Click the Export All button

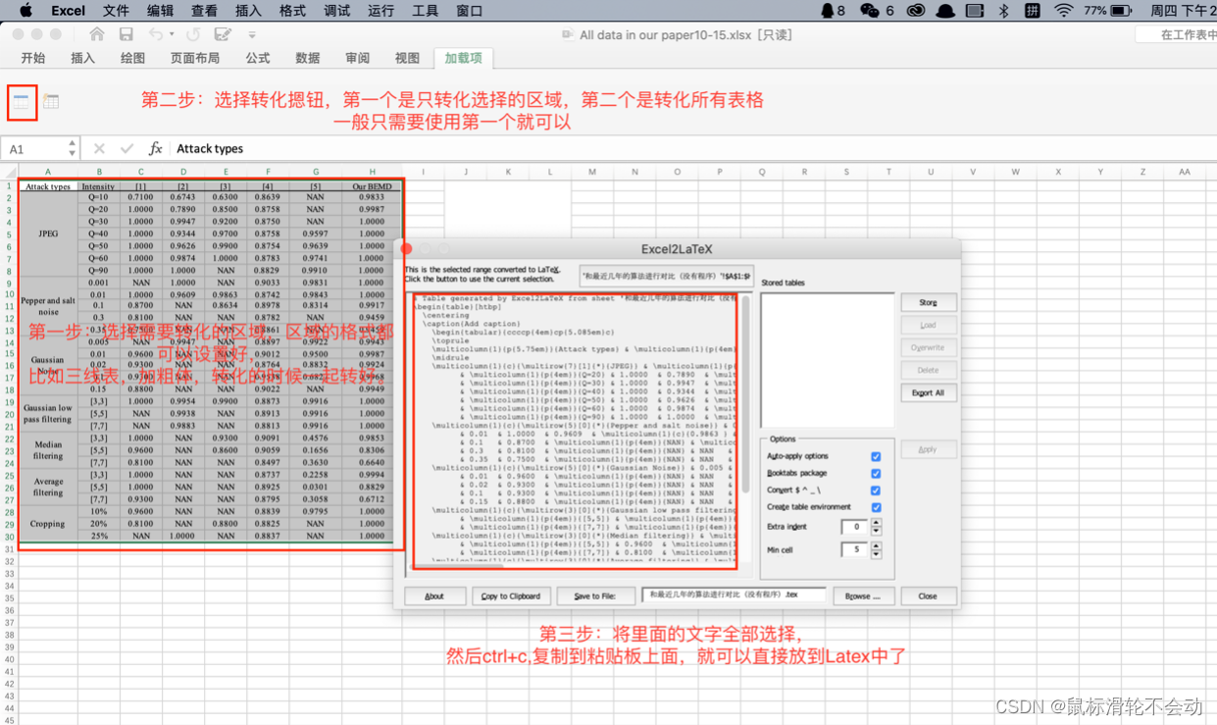tap(928, 392)
